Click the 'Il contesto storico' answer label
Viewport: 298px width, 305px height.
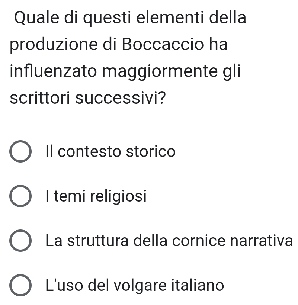pyautogui.click(x=110, y=152)
